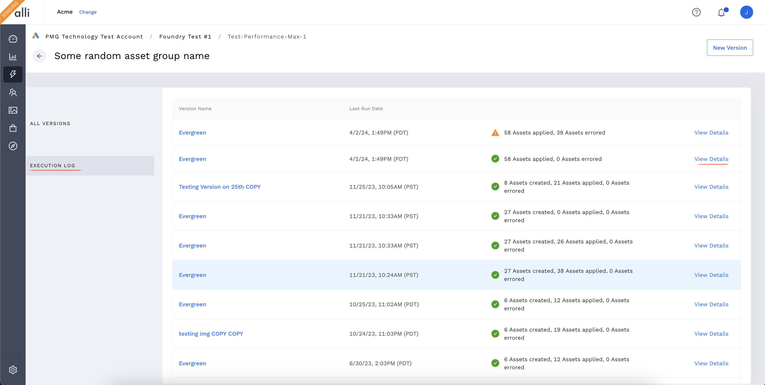Open the J user avatar menu
The width and height of the screenshot is (765, 385).
coord(746,12)
